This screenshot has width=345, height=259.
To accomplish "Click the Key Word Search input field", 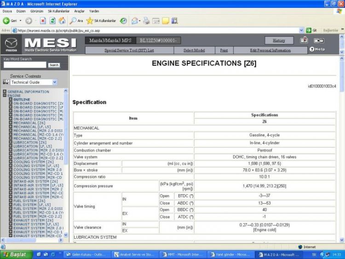I will click(25, 65).
